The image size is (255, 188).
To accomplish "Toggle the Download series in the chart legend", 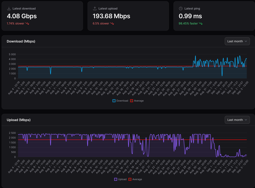I will point(120,101).
